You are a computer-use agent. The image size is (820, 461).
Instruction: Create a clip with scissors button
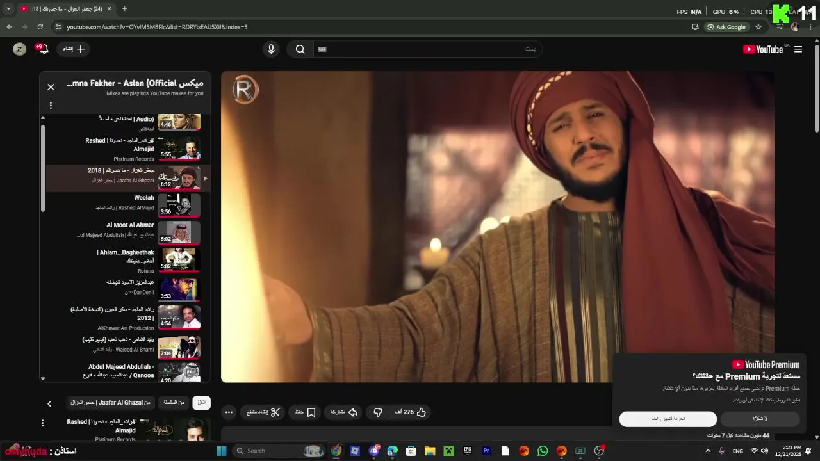point(263,412)
